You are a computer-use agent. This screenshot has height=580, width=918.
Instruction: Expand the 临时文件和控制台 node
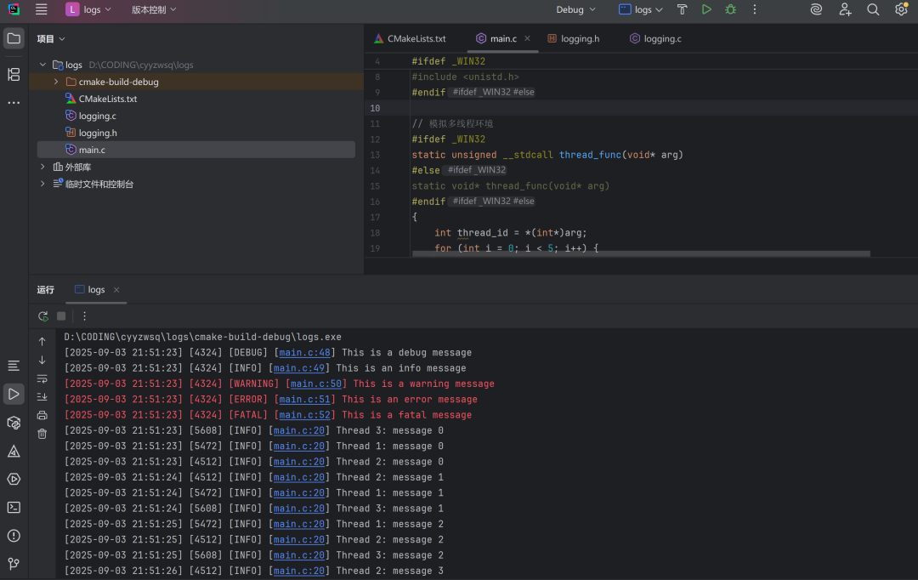[42, 184]
